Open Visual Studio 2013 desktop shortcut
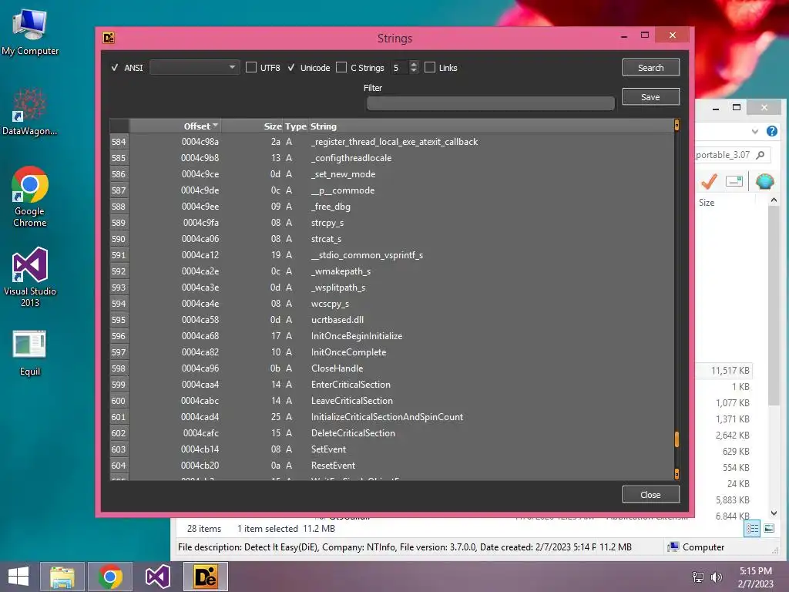Viewport: 789px width, 592px height. [x=30, y=277]
